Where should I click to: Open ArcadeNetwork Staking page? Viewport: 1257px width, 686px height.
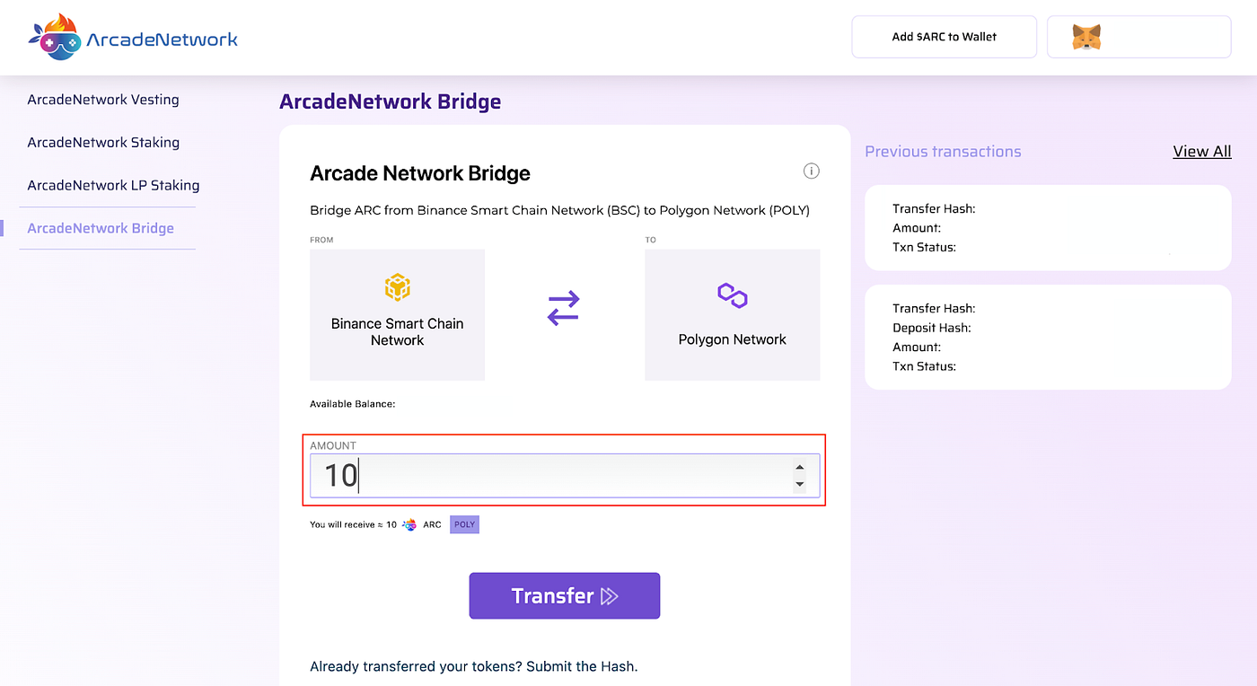[103, 143]
